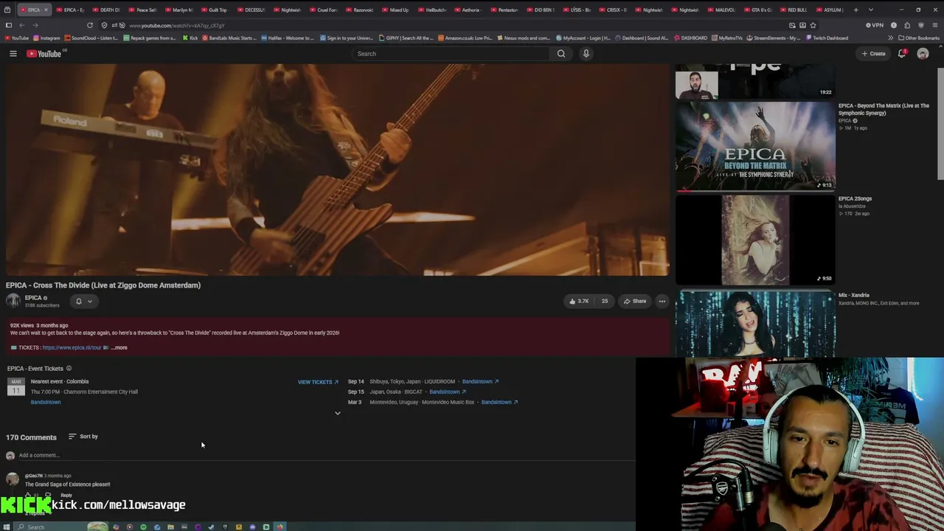
Task: Open the account avatar menu
Action: click(923, 54)
